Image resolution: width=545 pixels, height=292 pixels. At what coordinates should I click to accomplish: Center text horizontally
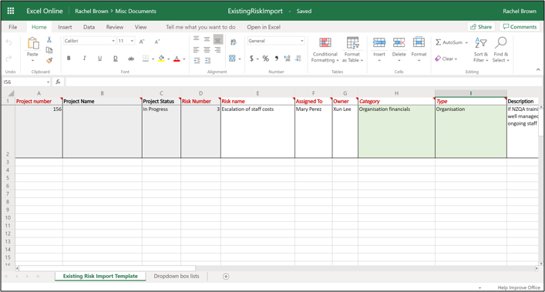click(207, 49)
